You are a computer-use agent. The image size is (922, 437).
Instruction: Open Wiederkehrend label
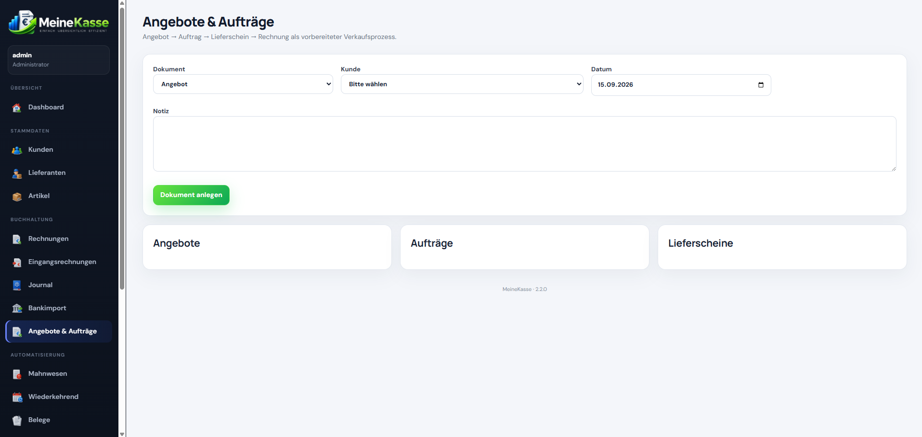(53, 397)
